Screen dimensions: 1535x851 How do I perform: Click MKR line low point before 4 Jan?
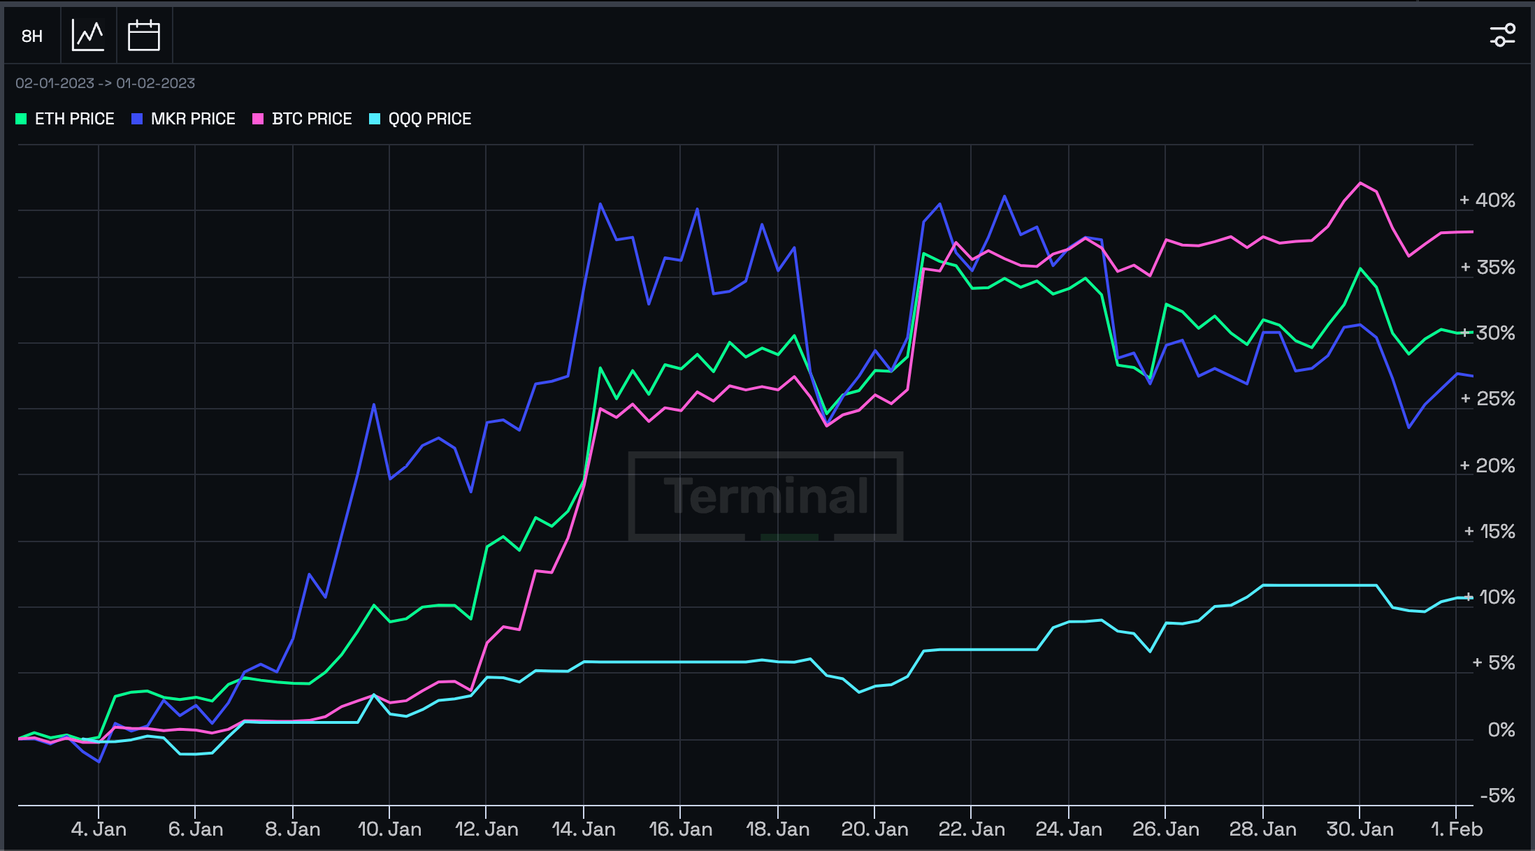point(99,762)
